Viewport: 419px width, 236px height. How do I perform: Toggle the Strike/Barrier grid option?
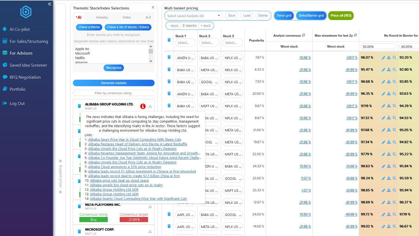tap(311, 16)
